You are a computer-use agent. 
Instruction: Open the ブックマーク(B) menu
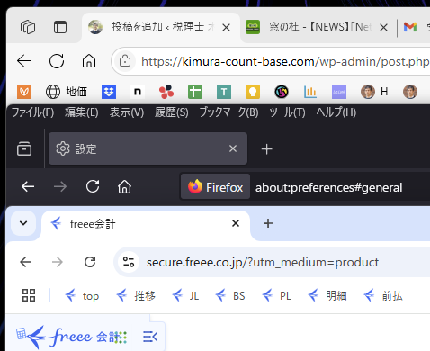[228, 112]
